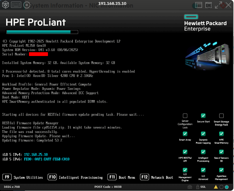Click the yellow health warning triangle
Screen dimensions: 234x191
216,187
